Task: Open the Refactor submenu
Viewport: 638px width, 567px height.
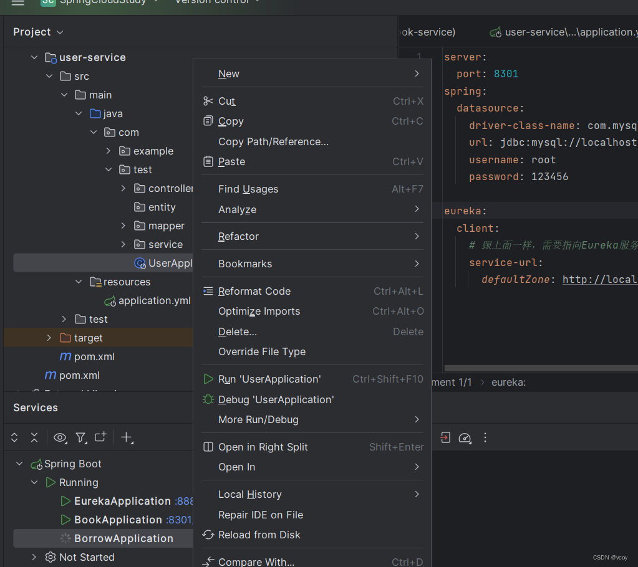Action: pos(312,236)
